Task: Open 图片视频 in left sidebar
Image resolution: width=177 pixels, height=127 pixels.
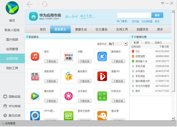Action: point(12,40)
